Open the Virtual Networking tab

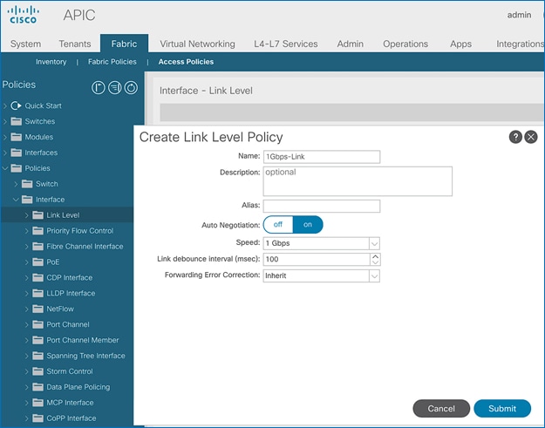[x=197, y=44]
